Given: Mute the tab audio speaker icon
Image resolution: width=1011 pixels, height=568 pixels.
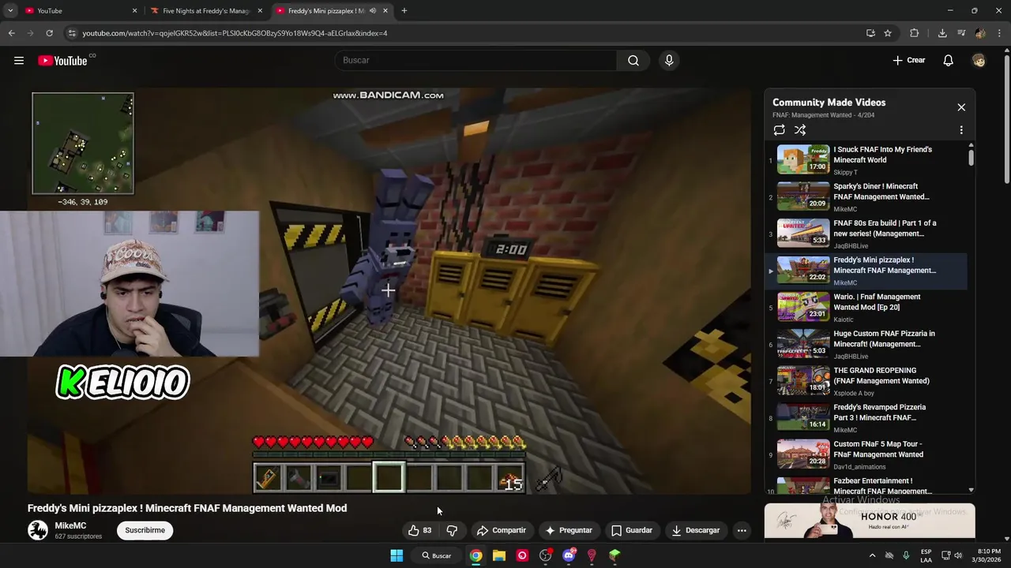Looking at the screenshot, I should [373, 10].
